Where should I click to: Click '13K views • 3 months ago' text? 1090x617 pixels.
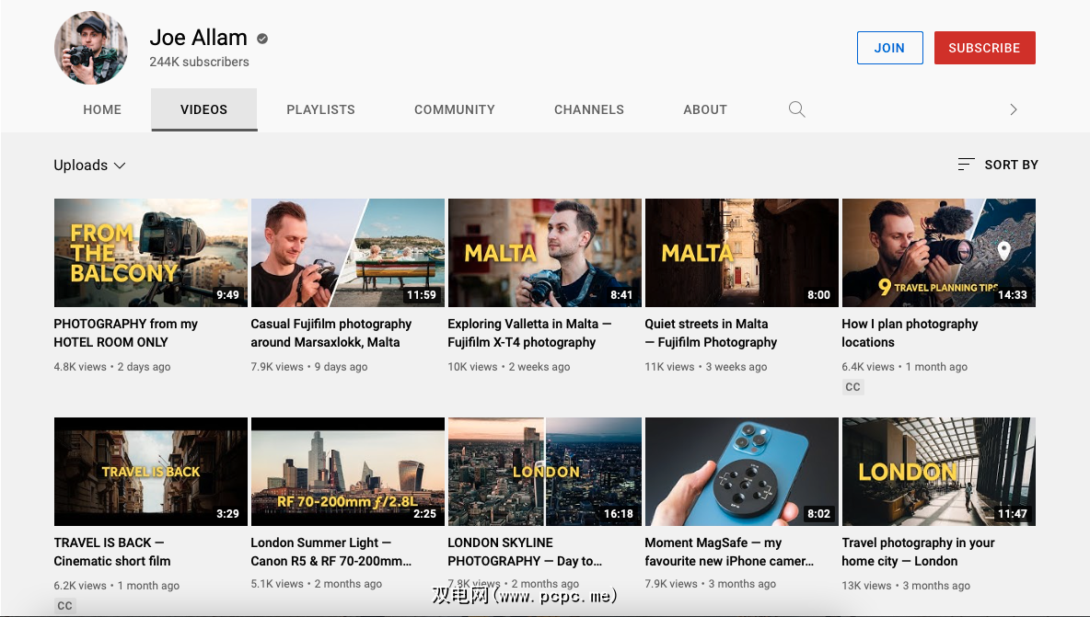[x=906, y=585]
